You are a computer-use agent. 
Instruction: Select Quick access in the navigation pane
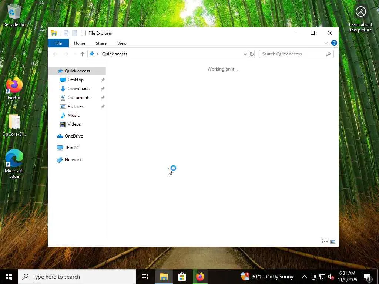[x=77, y=71]
